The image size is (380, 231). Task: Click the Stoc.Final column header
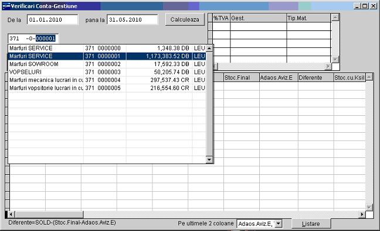point(242,78)
